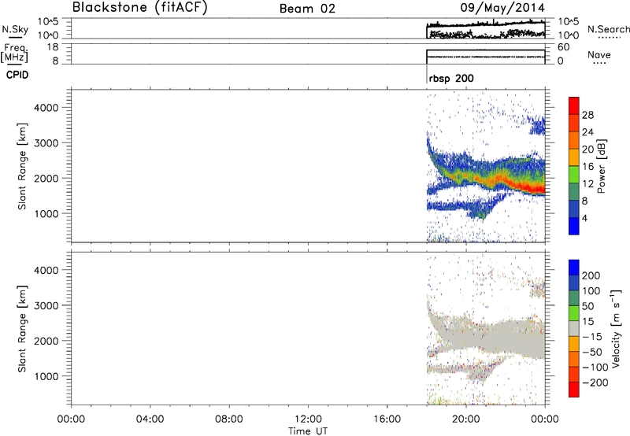This screenshot has width=630, height=436.
Task: Click the 'Freq. [MHz]' label
Action: 15,53
